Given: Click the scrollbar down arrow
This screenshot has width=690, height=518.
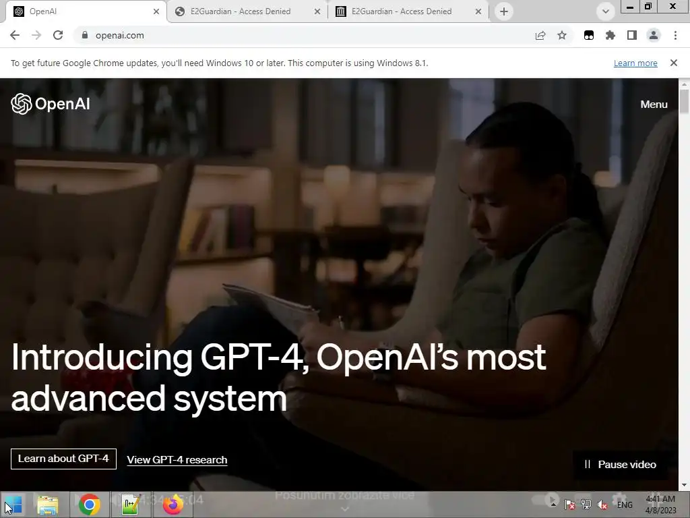Looking at the screenshot, I should (x=684, y=485).
